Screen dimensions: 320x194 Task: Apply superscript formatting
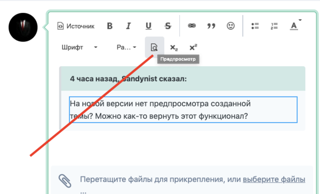point(193,47)
